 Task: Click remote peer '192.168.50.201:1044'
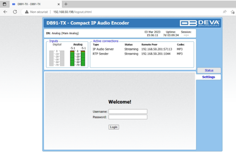coord(156,54)
